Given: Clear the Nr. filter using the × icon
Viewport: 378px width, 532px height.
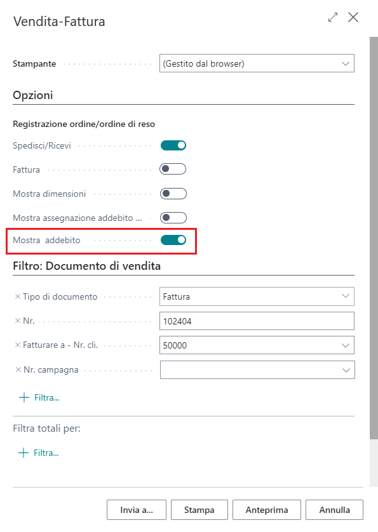Looking at the screenshot, I should click(x=17, y=321).
